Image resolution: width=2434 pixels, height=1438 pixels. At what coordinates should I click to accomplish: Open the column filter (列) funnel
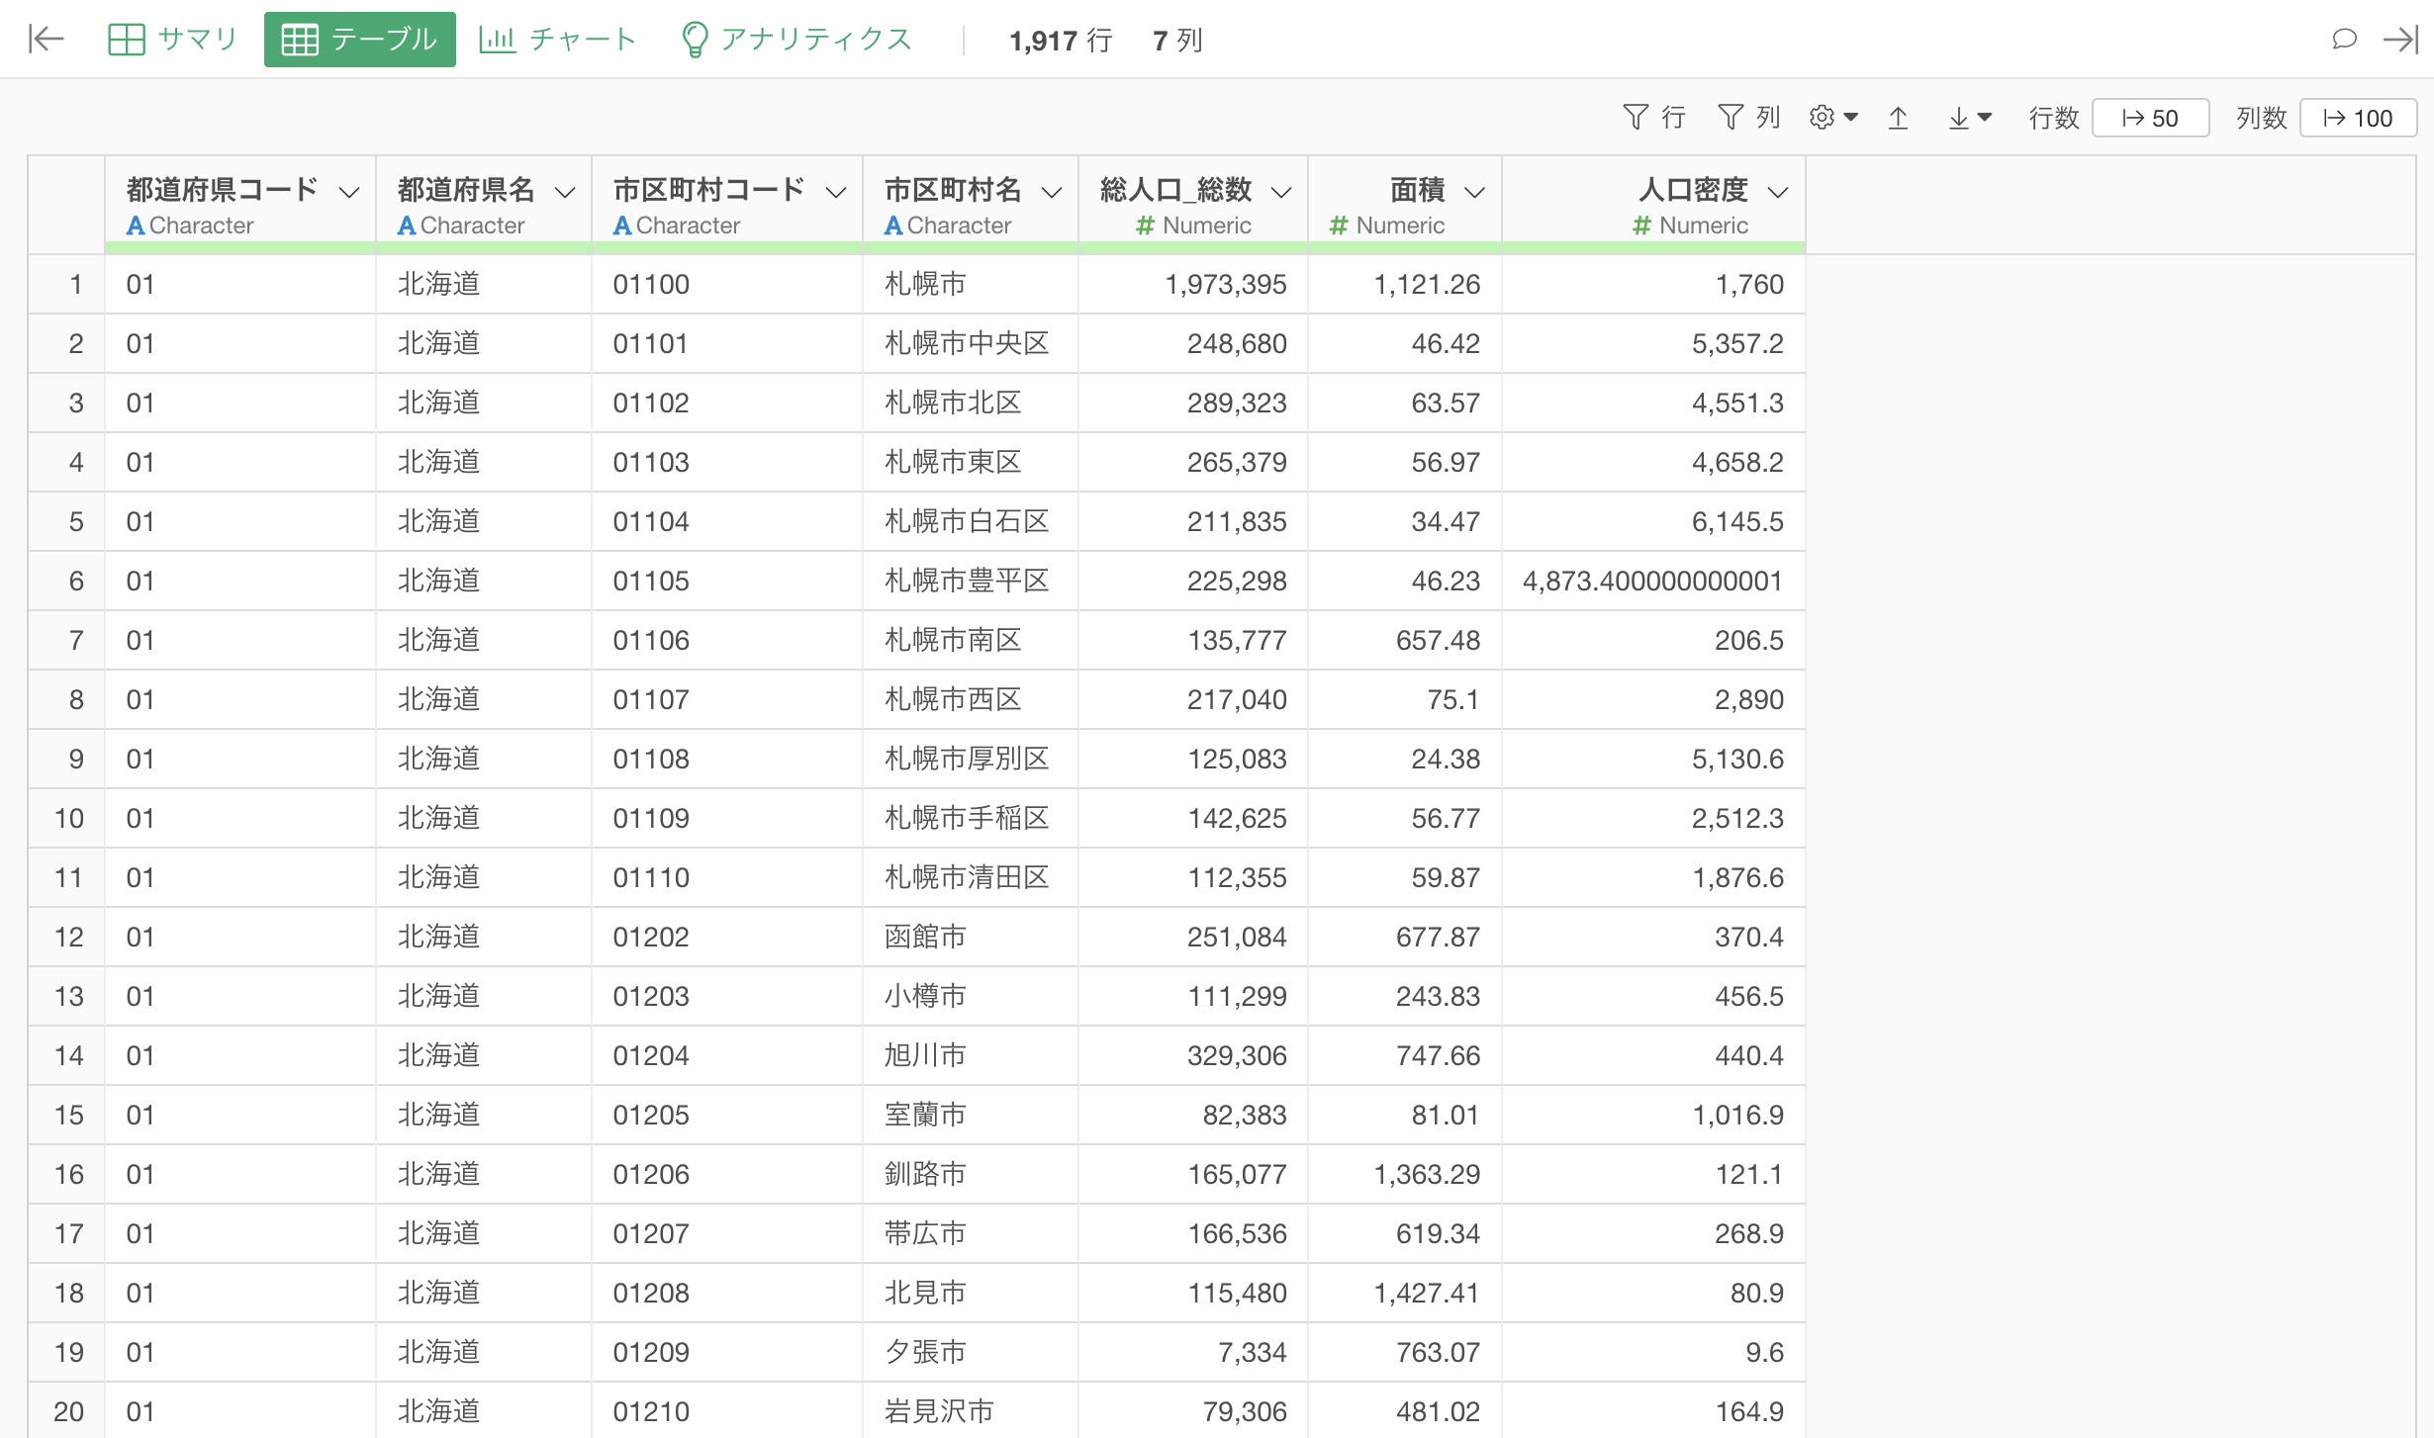[x=1748, y=118]
